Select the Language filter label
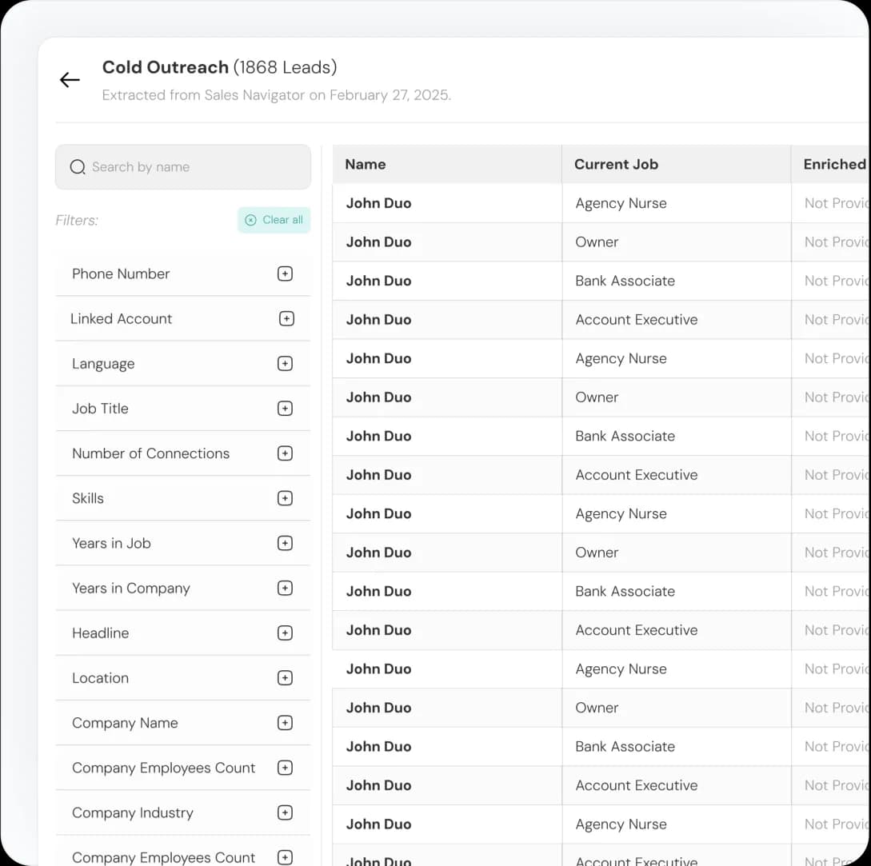Image resolution: width=871 pixels, height=866 pixels. coord(103,364)
